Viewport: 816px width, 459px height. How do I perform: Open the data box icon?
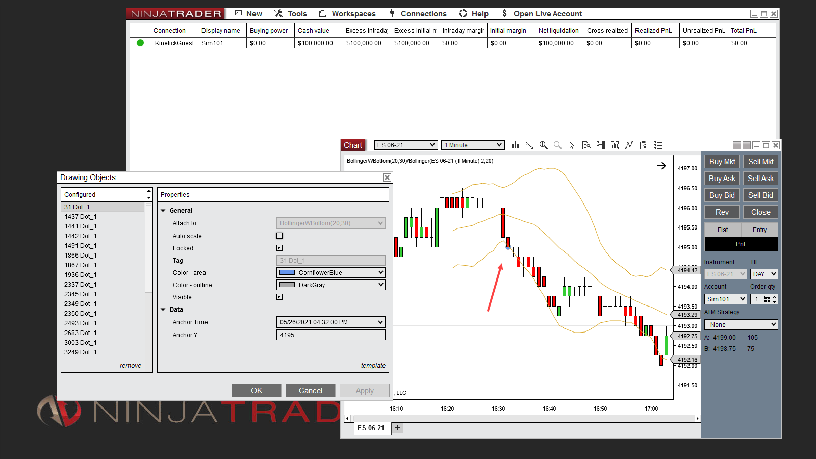(x=586, y=145)
